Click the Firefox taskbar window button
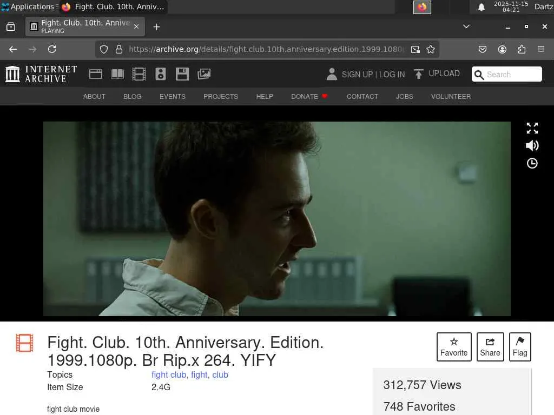 (113, 6)
